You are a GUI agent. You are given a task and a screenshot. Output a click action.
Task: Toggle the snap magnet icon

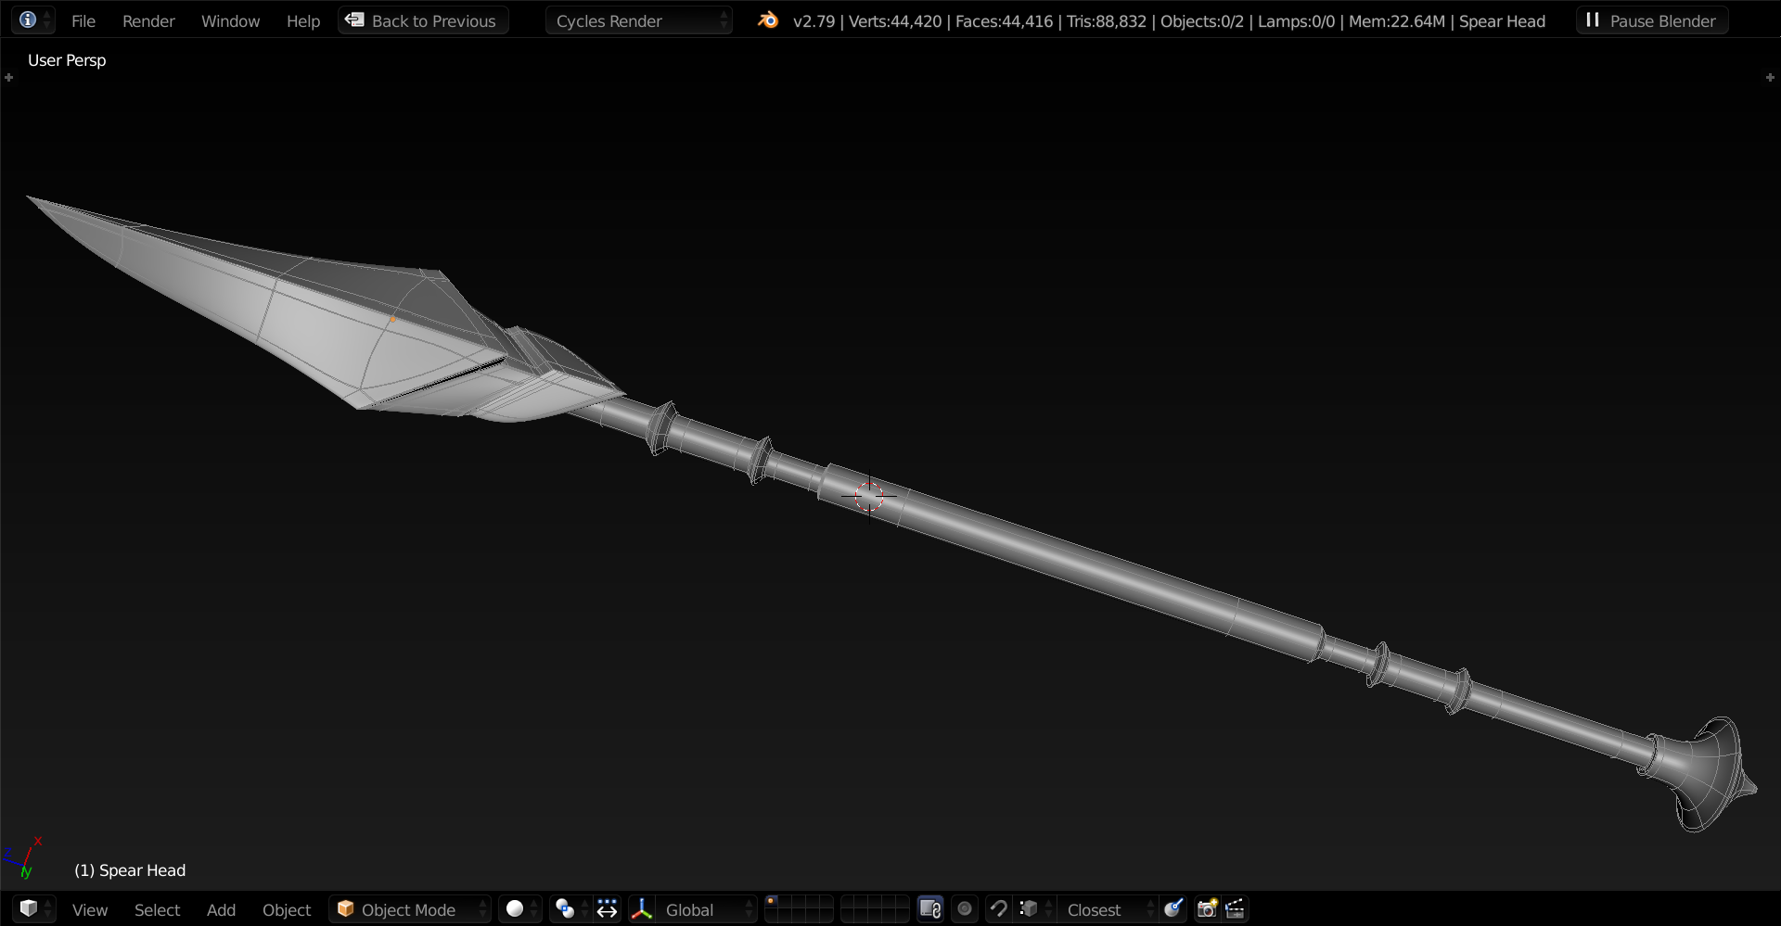click(x=999, y=909)
